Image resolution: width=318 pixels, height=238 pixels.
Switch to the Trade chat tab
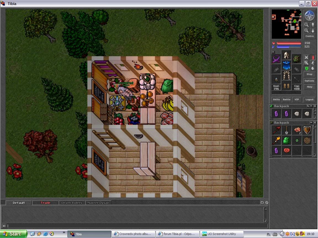45,202
